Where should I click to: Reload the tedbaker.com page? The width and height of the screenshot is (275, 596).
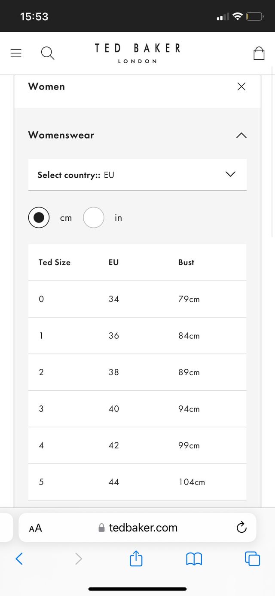coord(241,527)
